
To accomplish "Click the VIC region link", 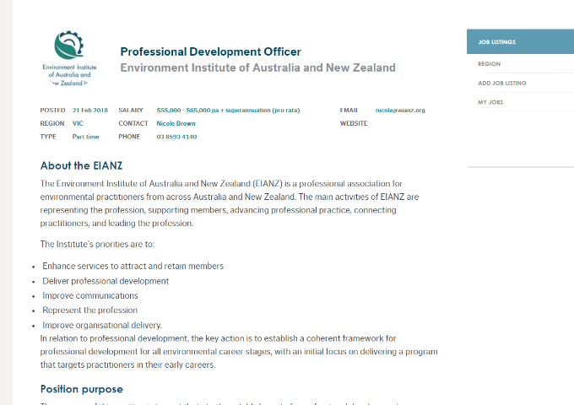I will [78, 123].
